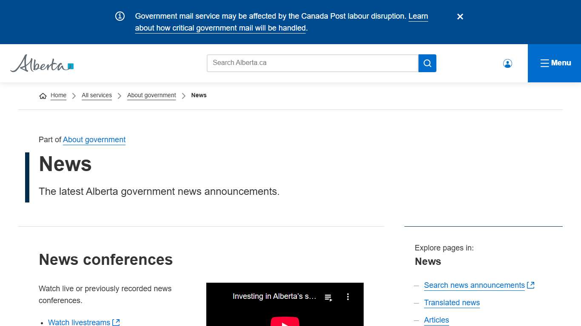The height and width of the screenshot is (326, 581).
Task: Open the Watch livestreams link
Action: (79, 322)
